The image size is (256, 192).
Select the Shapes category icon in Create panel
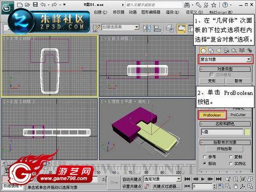(x=211, y=50)
